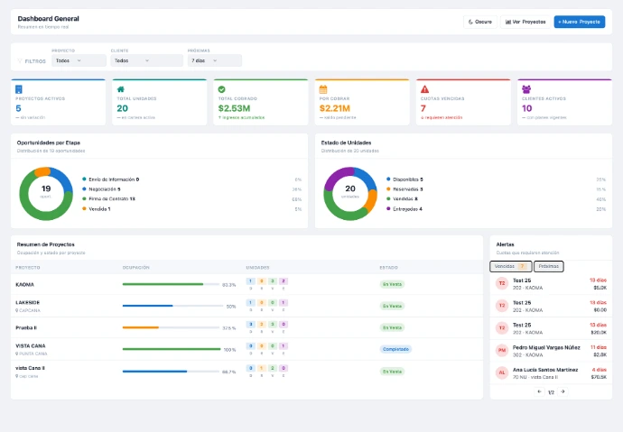Image resolution: width=623 pixels, height=432 pixels.
Task: Toggle the Disponibles legend entry in units chart
Action: pos(404,179)
